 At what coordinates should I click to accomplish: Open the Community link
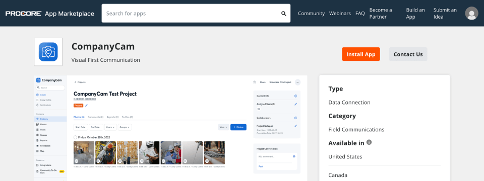pos(311,14)
